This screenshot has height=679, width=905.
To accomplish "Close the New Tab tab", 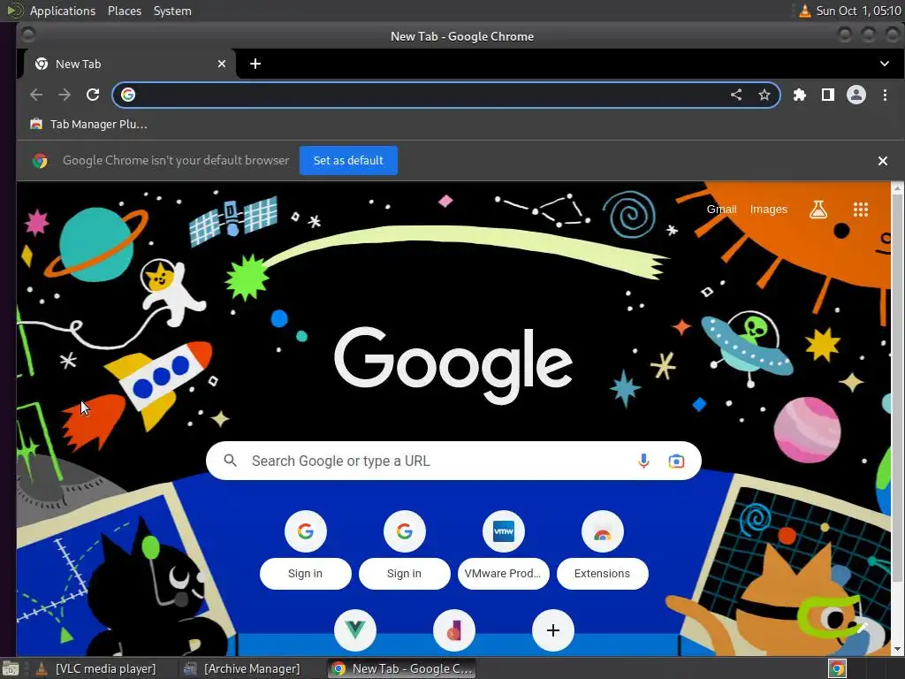I will click(x=222, y=64).
